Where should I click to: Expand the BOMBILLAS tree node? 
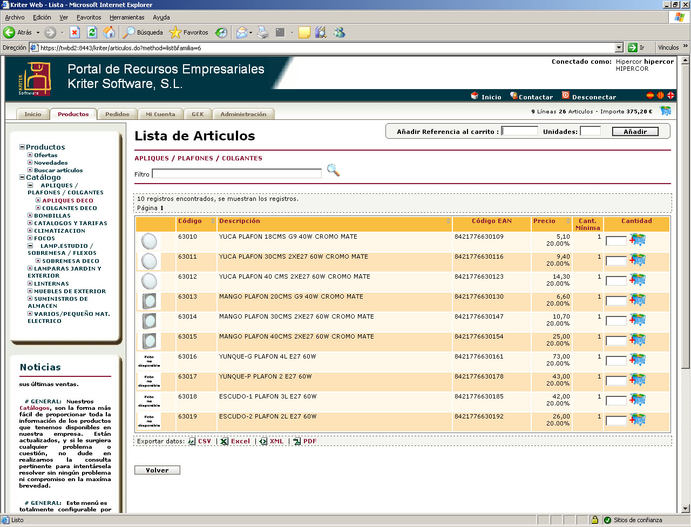[30, 215]
